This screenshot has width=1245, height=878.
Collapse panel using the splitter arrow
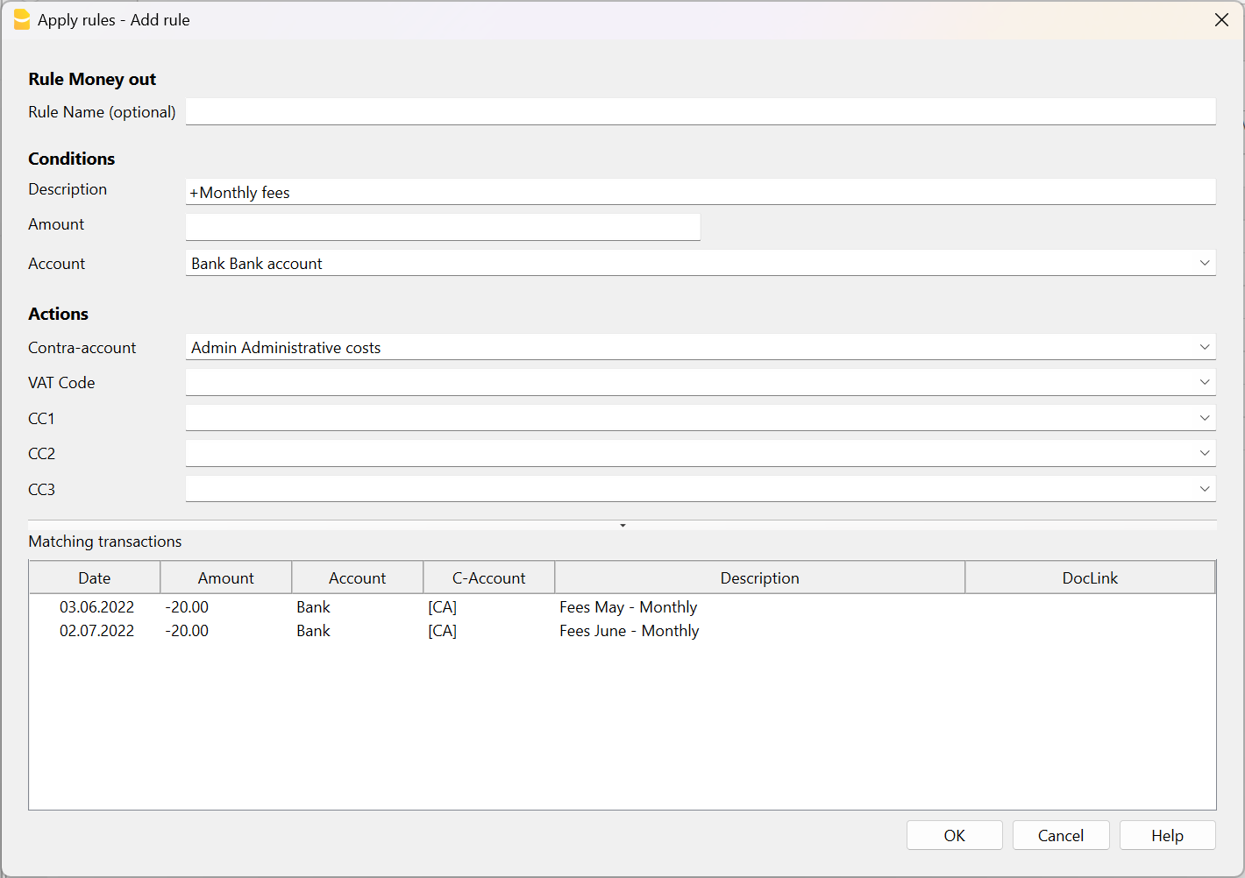point(622,526)
